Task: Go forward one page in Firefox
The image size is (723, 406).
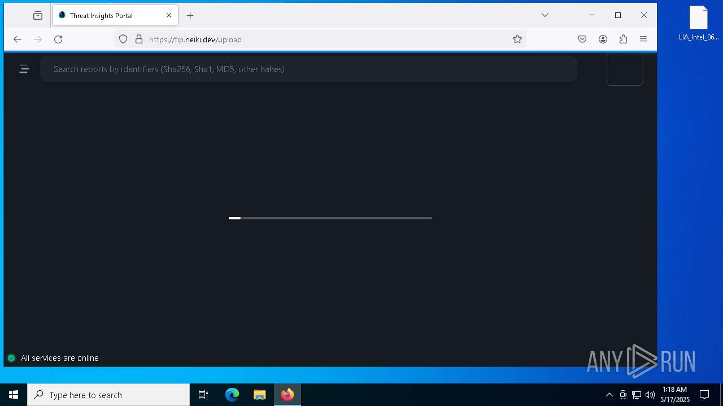Action: [38, 39]
